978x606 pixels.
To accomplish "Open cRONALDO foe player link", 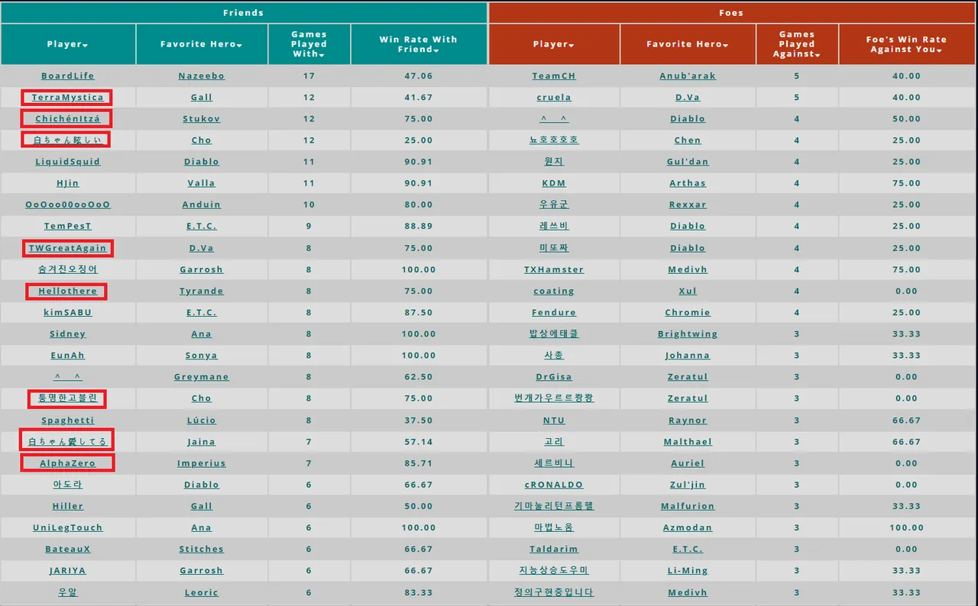I will pos(554,485).
